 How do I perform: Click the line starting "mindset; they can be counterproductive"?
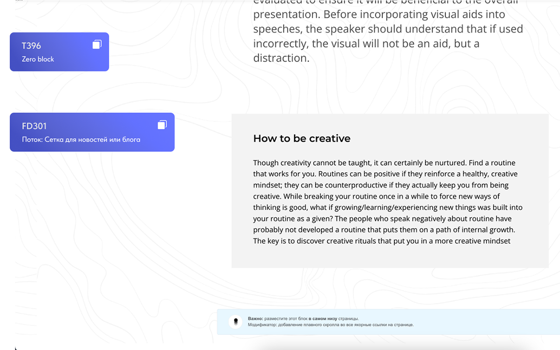click(381, 185)
